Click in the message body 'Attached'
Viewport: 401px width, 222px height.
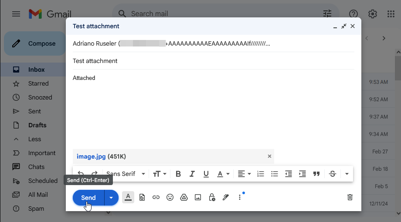pyautogui.click(x=84, y=78)
